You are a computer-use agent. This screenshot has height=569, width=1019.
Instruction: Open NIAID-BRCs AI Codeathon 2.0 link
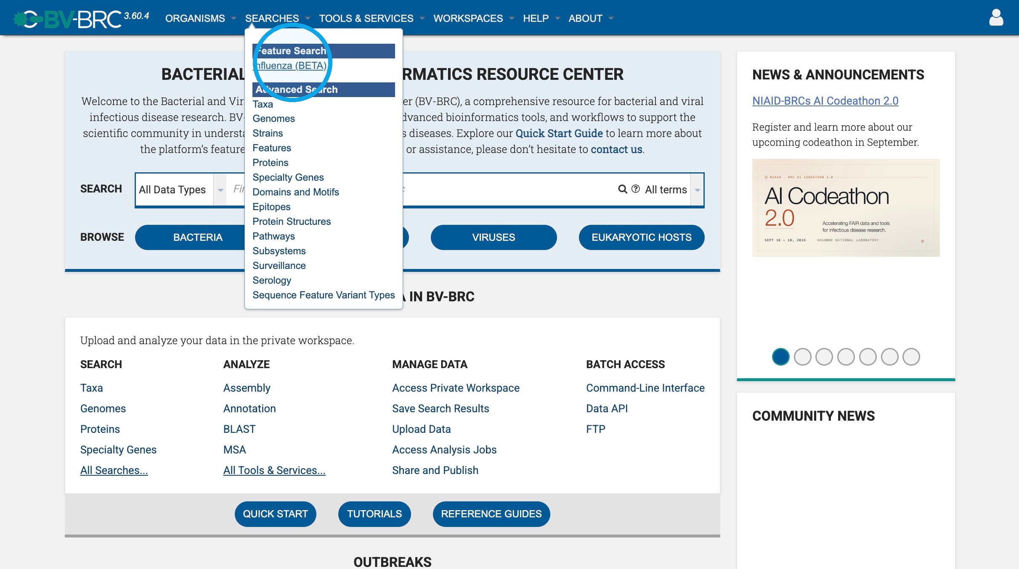click(x=825, y=101)
